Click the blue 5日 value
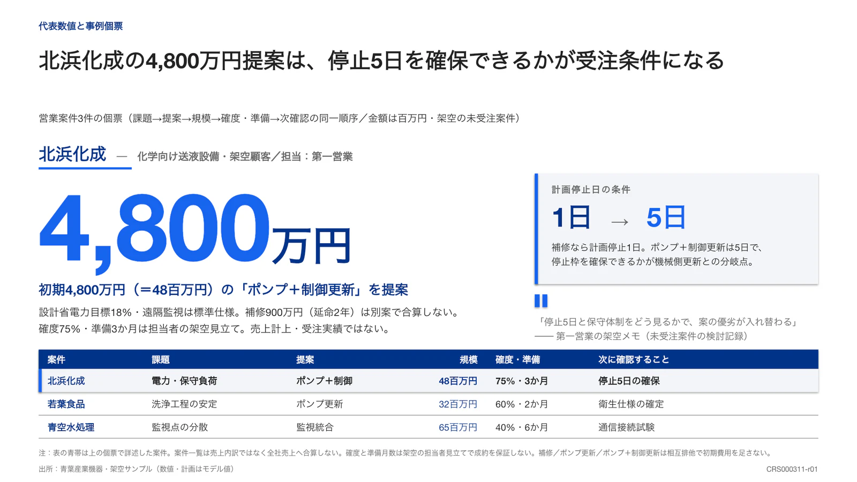The height and width of the screenshot is (482, 857). point(666,217)
